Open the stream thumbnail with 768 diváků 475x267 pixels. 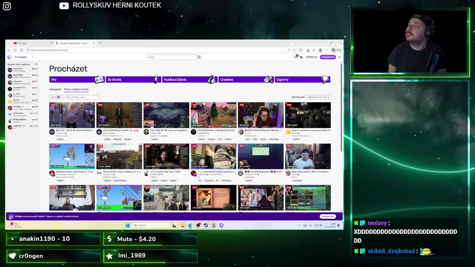click(308, 115)
